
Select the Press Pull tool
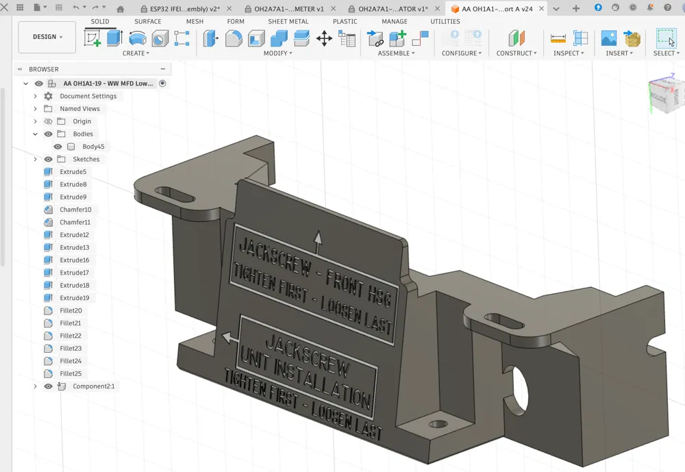[210, 38]
